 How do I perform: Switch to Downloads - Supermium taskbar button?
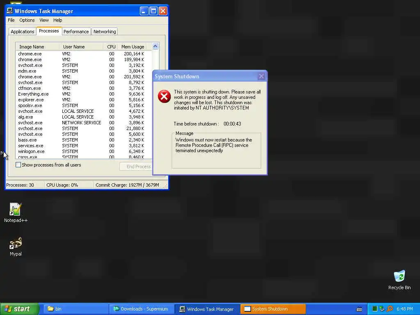point(142,309)
